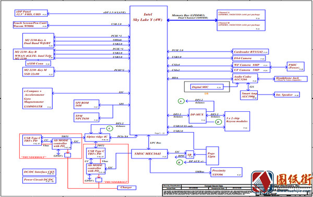The image size is (313, 197).
Task: Click the green circle A near DP1.2
Action: 181,101
